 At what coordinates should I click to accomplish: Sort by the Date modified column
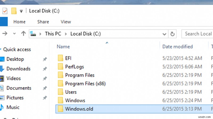coord(178,47)
